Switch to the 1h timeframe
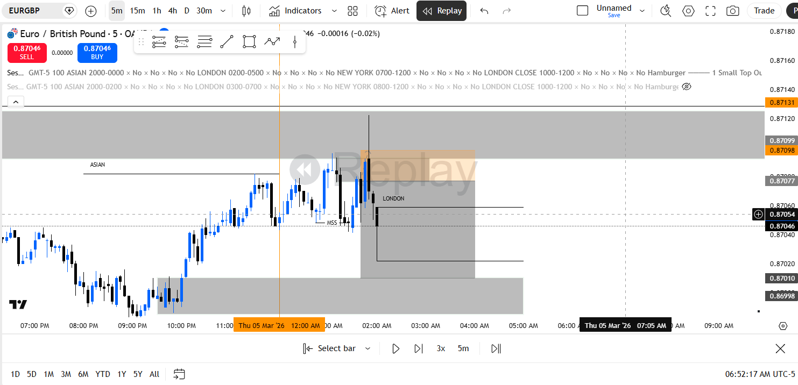This screenshot has height=385, width=798. coord(157,11)
